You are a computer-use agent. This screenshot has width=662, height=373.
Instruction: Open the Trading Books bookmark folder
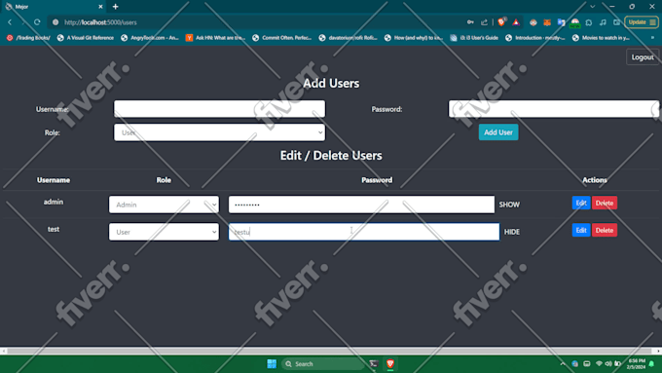tap(28, 38)
